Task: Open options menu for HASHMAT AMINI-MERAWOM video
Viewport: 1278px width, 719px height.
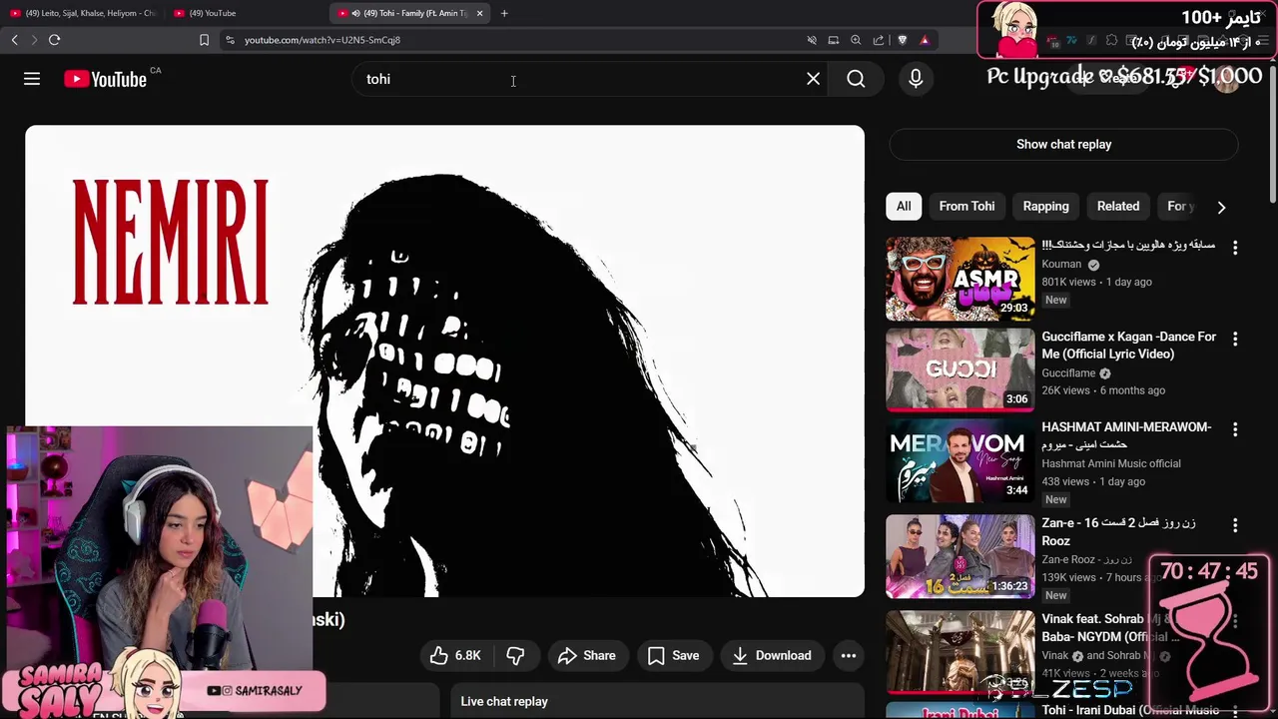Action: click(1235, 429)
